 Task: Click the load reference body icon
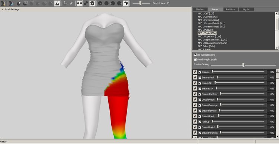(x=3, y=3)
